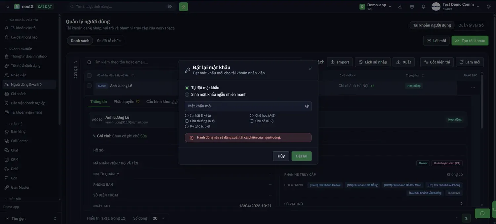Toggle theme with sun icon

(x=489, y=7)
